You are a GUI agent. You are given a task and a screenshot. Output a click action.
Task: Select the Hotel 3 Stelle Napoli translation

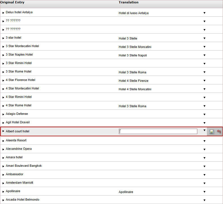click(x=133, y=55)
